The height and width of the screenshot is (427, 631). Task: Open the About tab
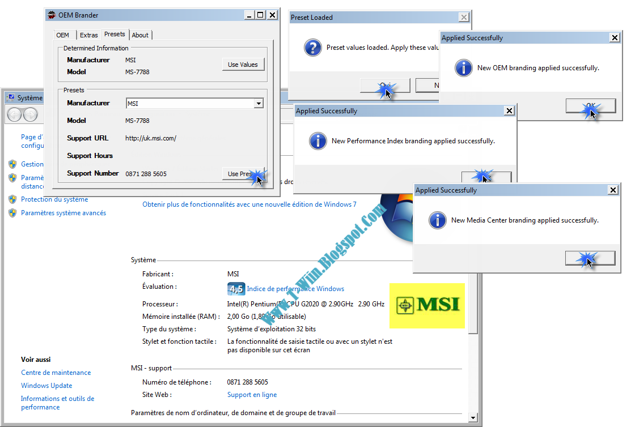click(140, 35)
